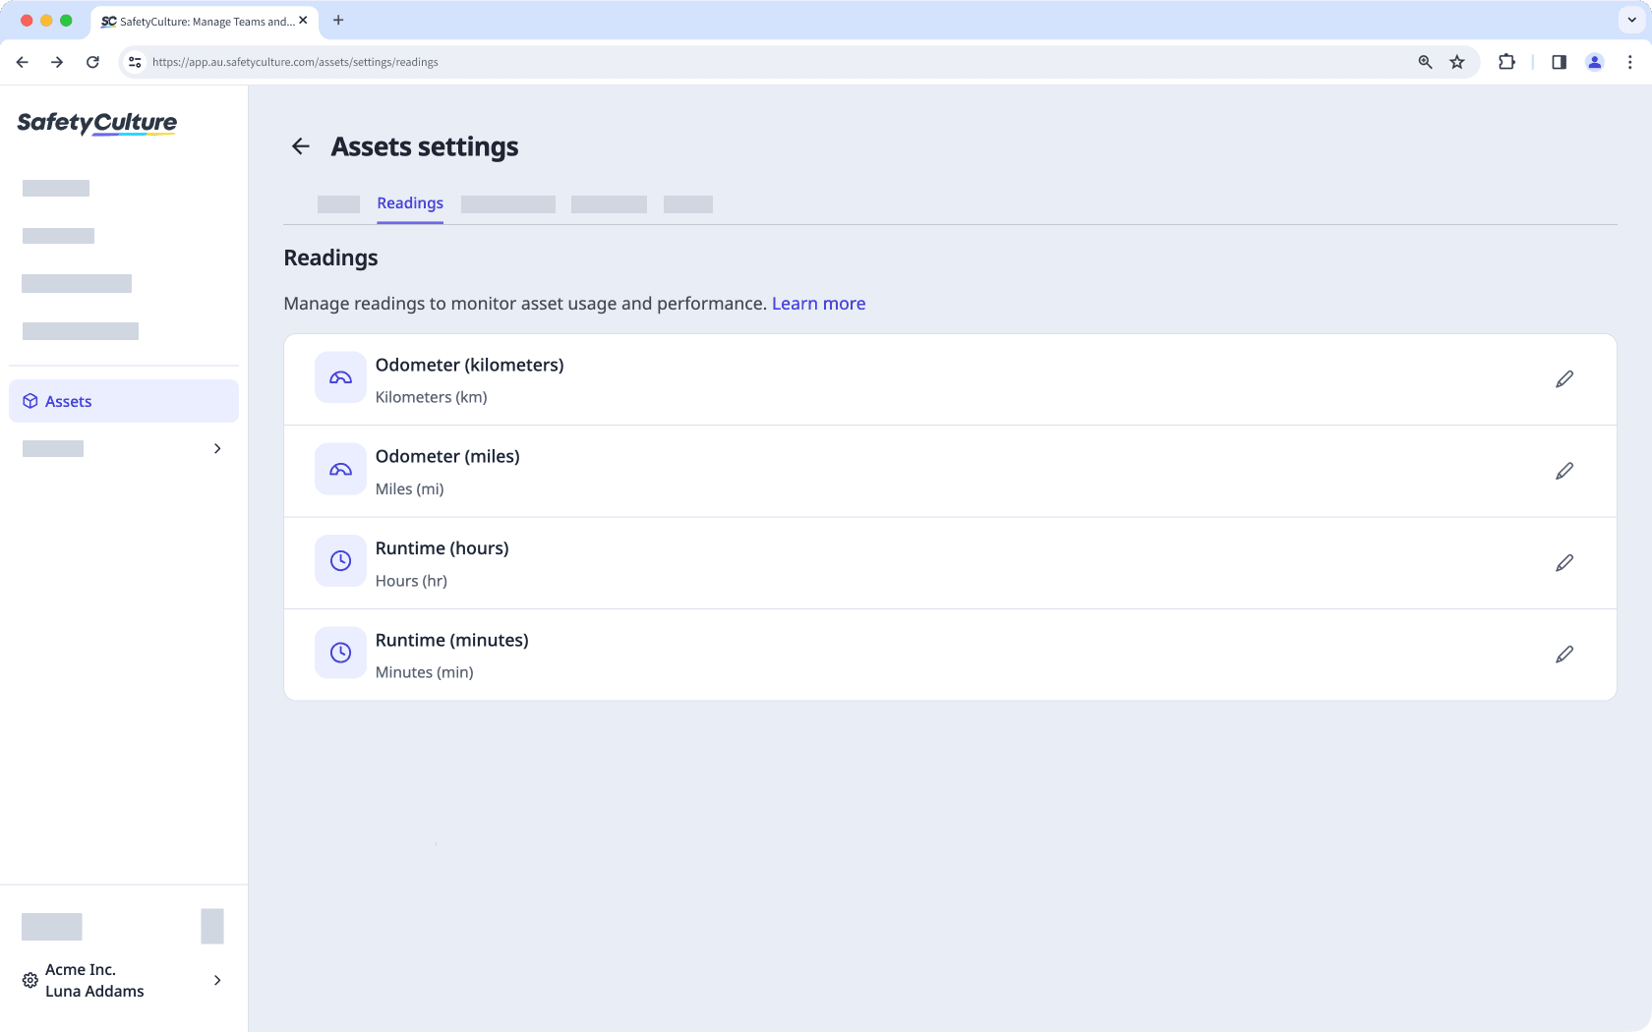Bookmark the page with the star icon
The image size is (1652, 1032).
[1457, 61]
